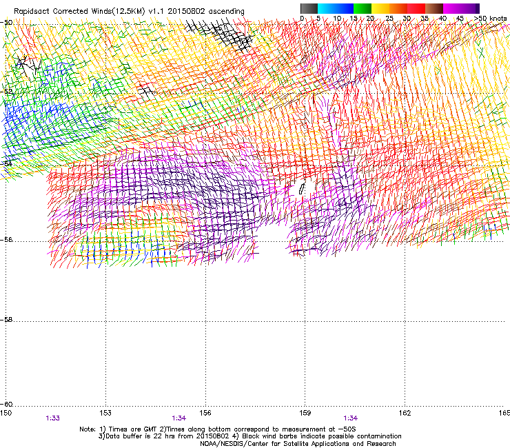
Task: Click the longitude label '153'
Action: pyautogui.click(x=105, y=413)
